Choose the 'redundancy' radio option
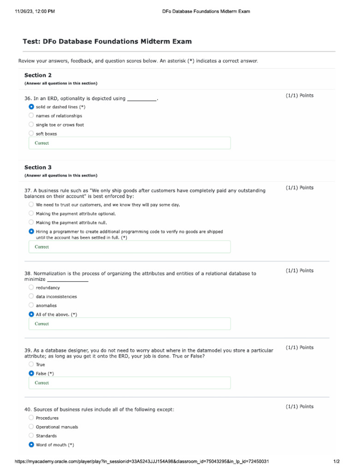354x472 pixels. pos(31,287)
